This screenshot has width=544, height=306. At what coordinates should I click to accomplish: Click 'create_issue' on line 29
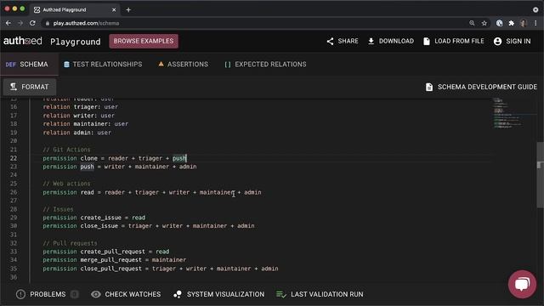101,218
